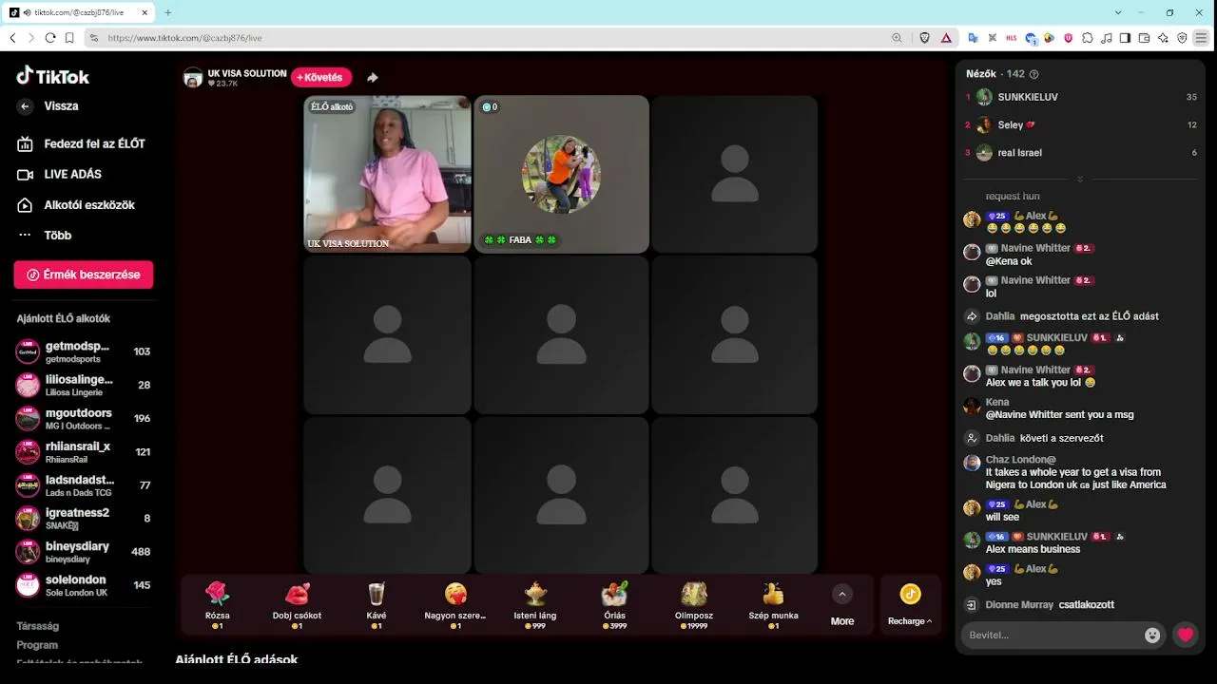Click the Program footer link
1217x684 pixels.
click(37, 645)
